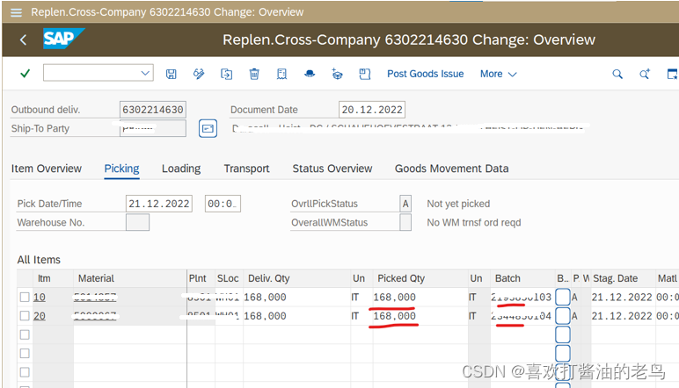Open the command field dropdown
The height and width of the screenshot is (388, 679).
(145, 73)
